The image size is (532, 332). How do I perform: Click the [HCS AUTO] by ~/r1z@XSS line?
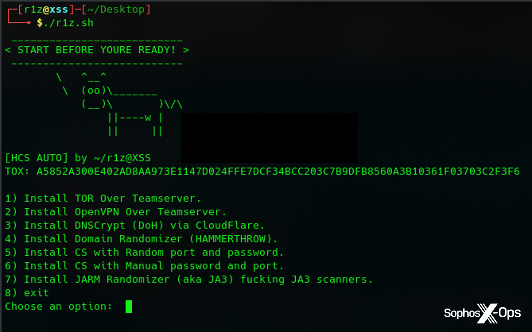pos(78,158)
